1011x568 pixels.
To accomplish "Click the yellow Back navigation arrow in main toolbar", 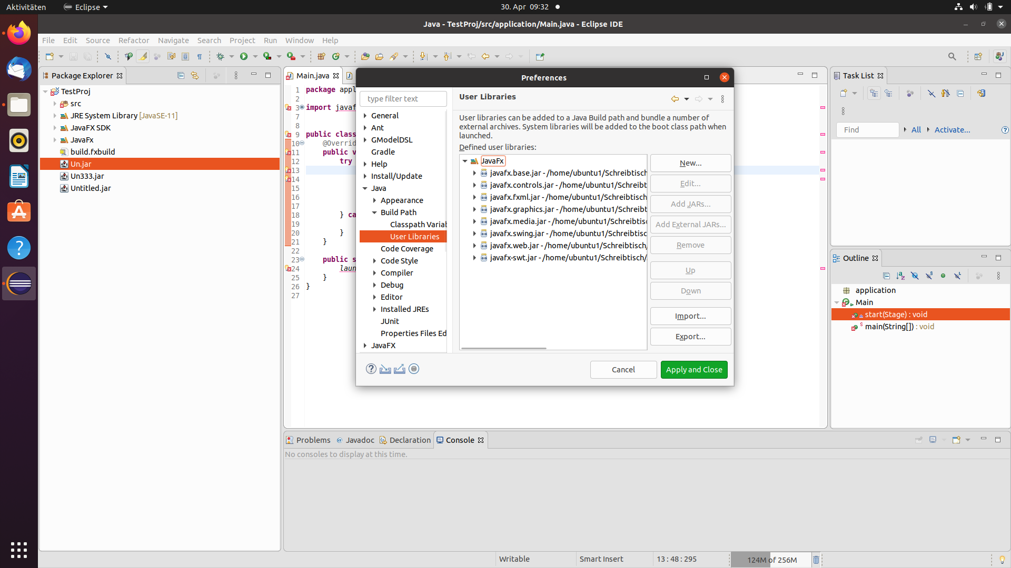I will [485, 56].
